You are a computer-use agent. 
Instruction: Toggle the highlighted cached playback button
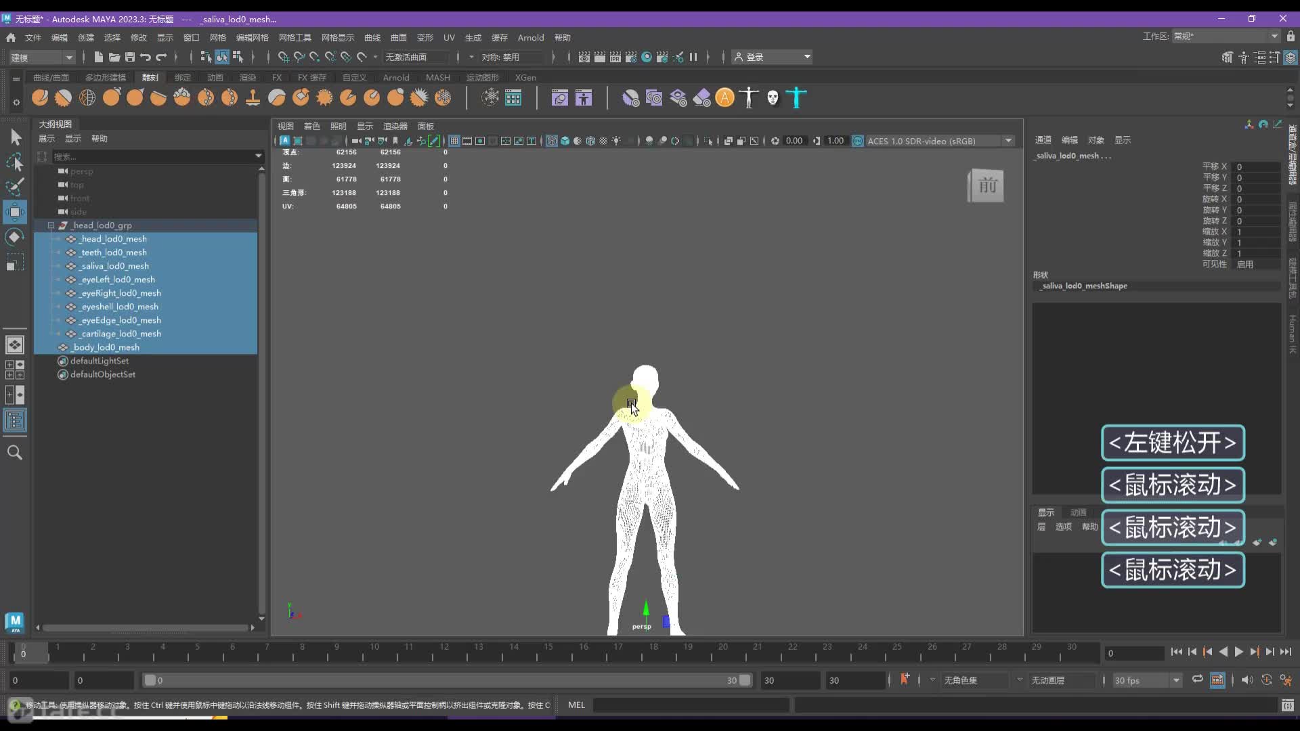1217,680
